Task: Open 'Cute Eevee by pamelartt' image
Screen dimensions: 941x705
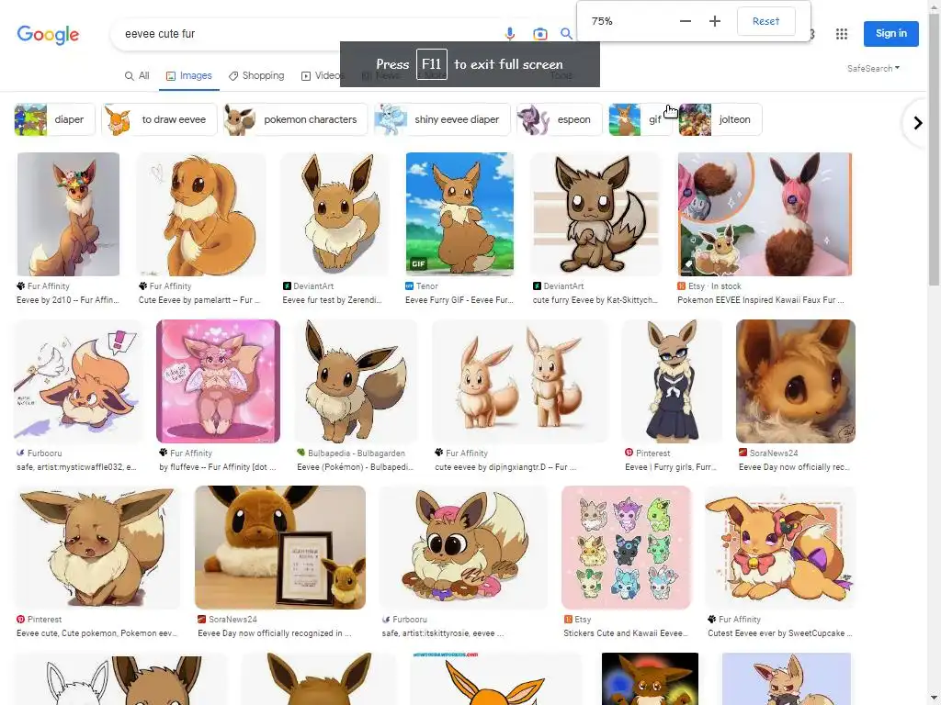Action: (x=201, y=214)
